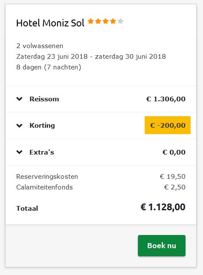This screenshot has width=203, height=275.
Task: Click the fourth orange rating star
Action: (x=113, y=21)
